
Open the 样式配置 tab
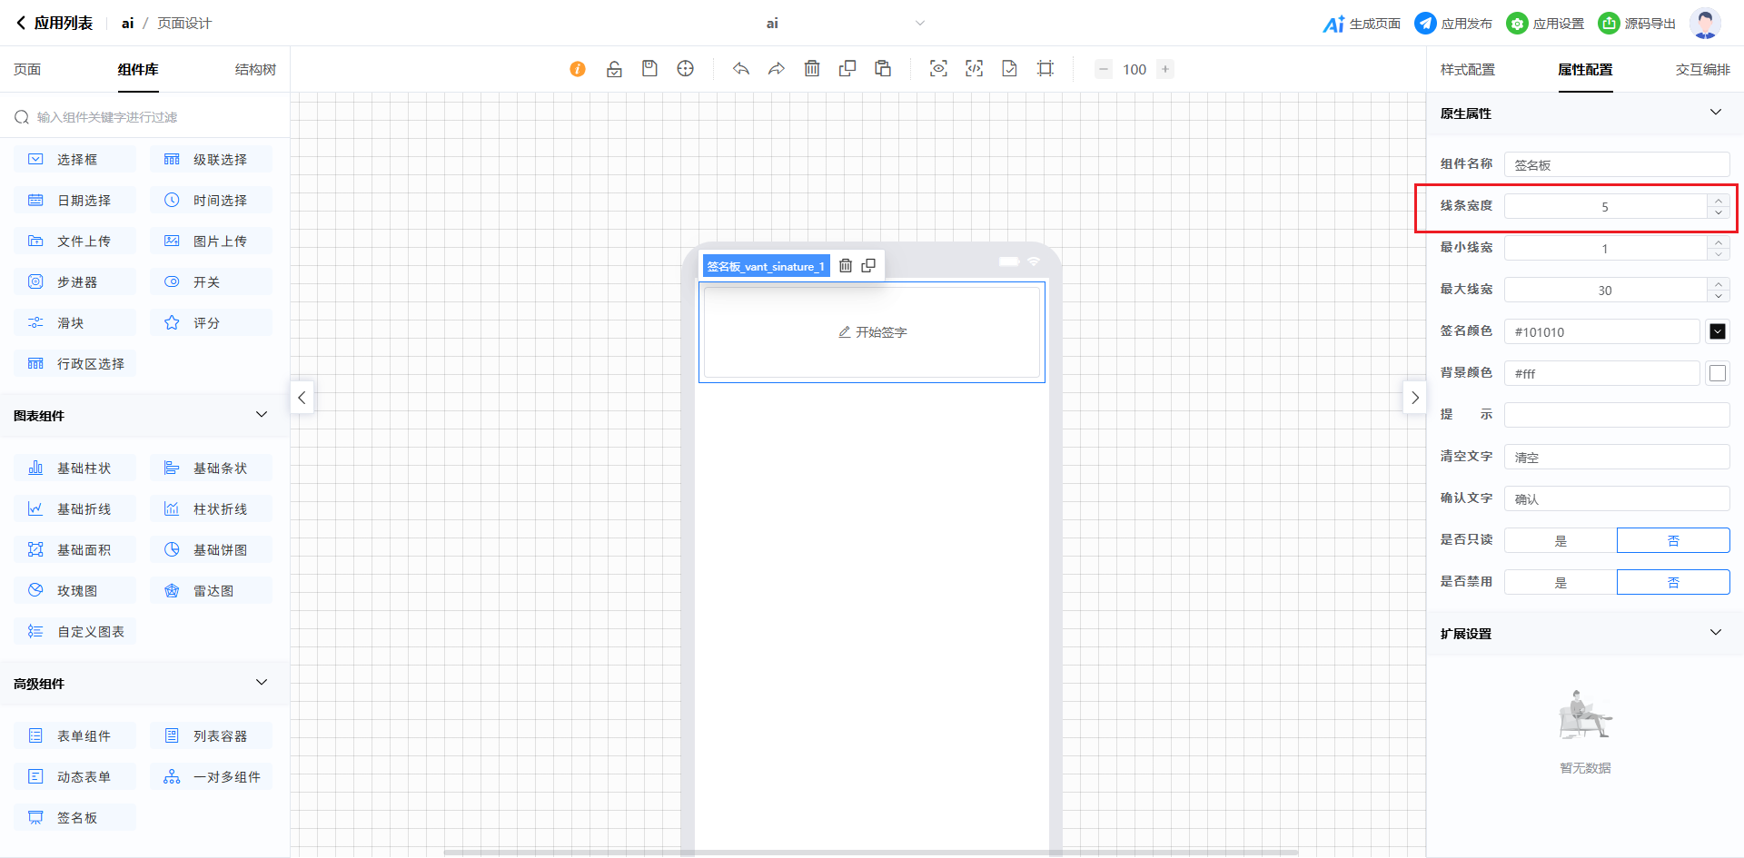coord(1467,70)
